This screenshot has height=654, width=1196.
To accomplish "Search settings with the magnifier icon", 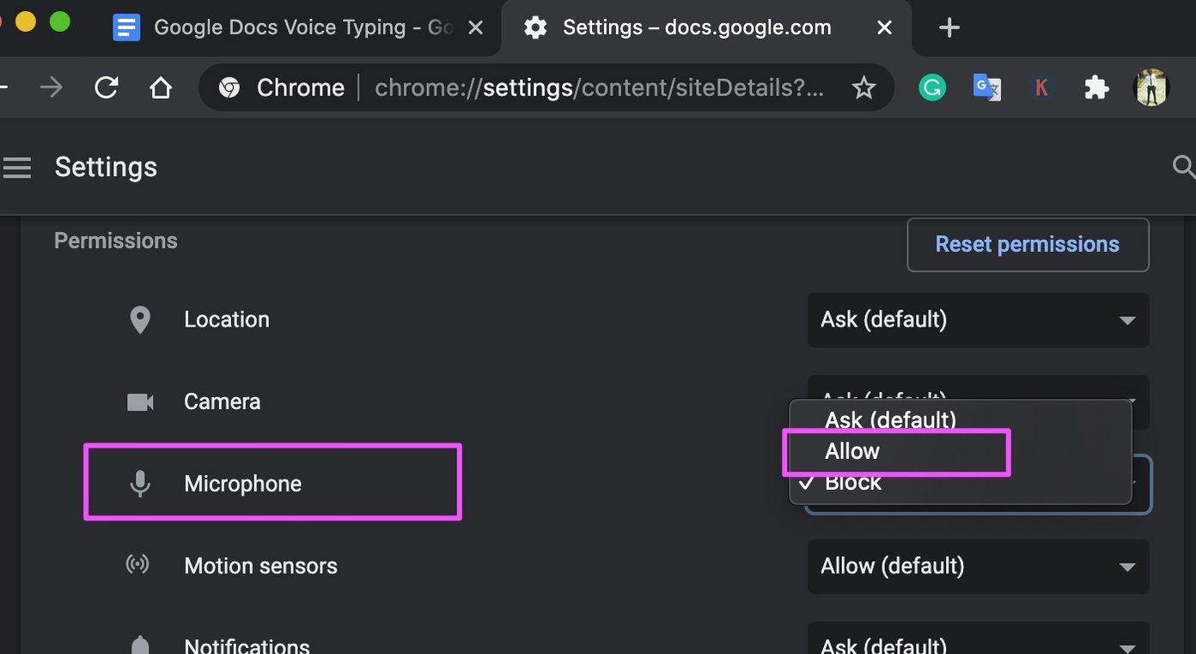I will pos(1184,167).
